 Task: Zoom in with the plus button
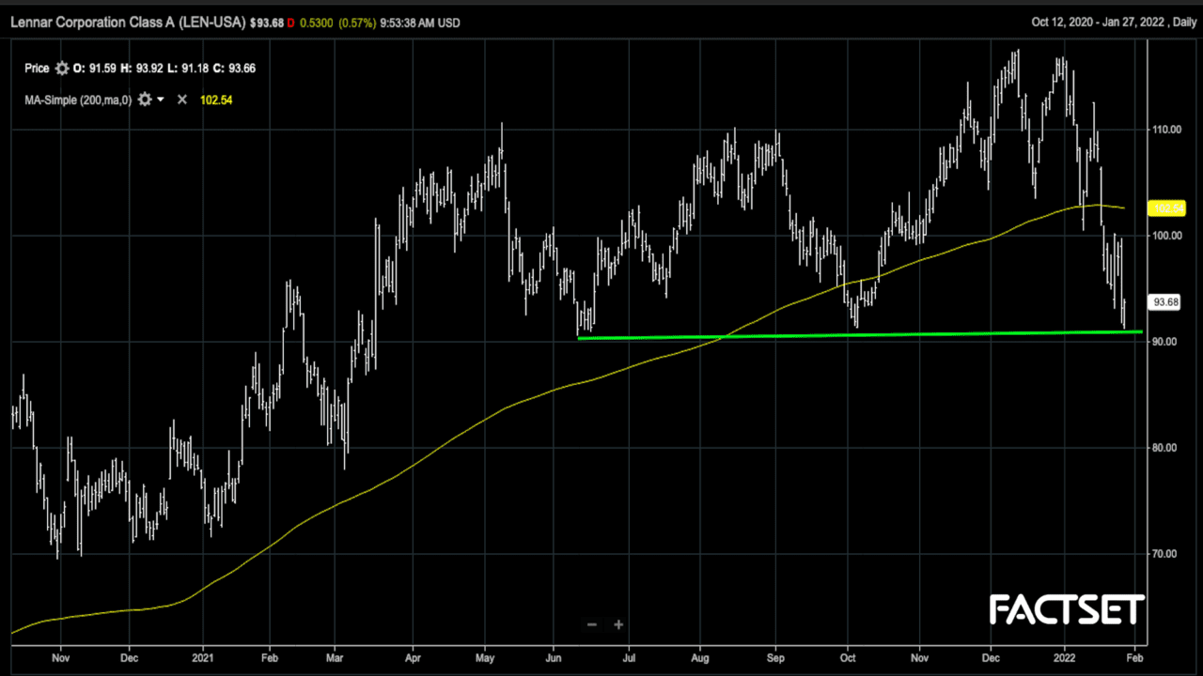(x=618, y=624)
